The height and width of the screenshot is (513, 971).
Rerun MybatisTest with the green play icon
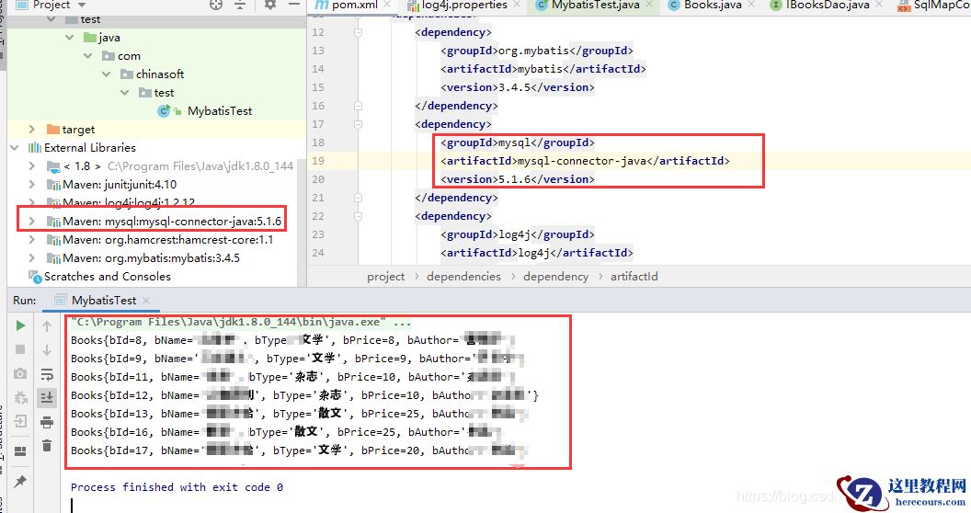point(20,325)
